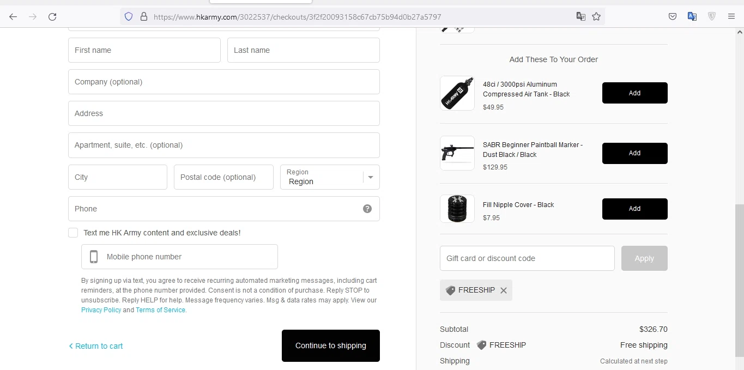Reload the checkout page
This screenshot has width=744, height=370.
click(x=52, y=16)
